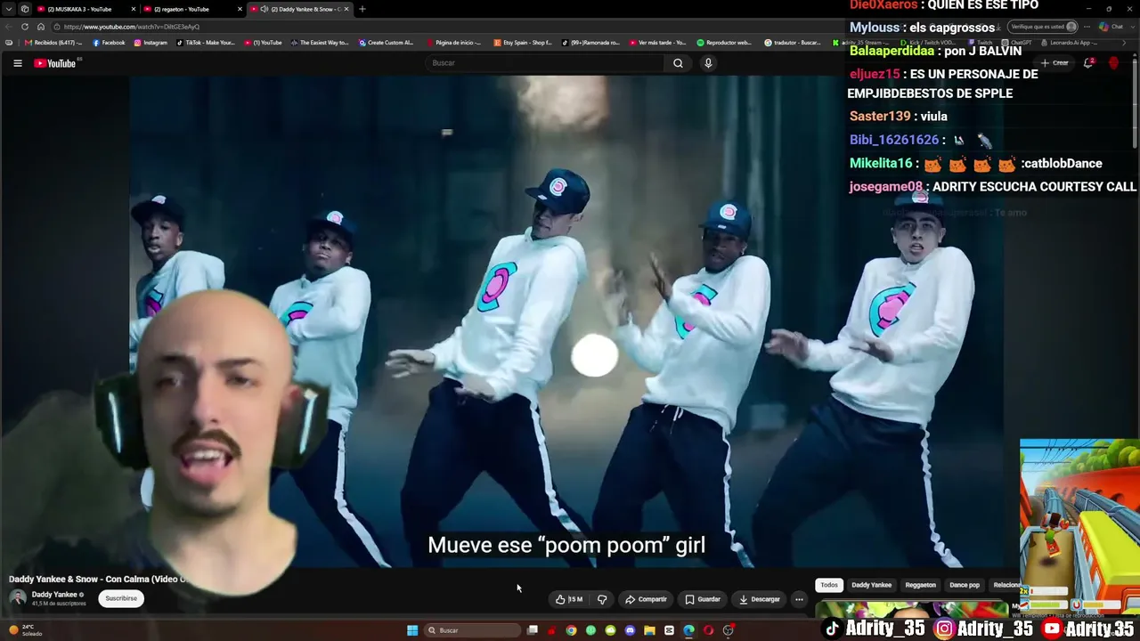
Task: Open Daddy Yankee channel avatar
Action: pos(18,597)
